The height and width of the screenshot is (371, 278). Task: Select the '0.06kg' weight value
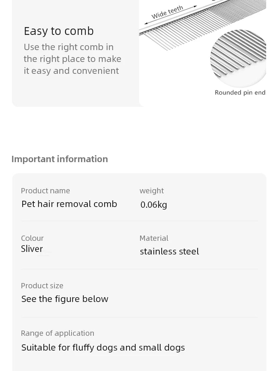[154, 205]
